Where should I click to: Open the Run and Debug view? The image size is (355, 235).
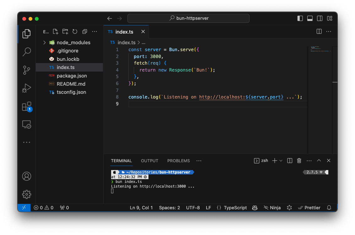[x=26, y=88]
